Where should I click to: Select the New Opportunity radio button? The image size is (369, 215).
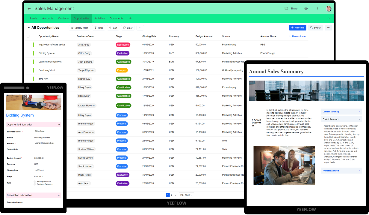(35, 182)
